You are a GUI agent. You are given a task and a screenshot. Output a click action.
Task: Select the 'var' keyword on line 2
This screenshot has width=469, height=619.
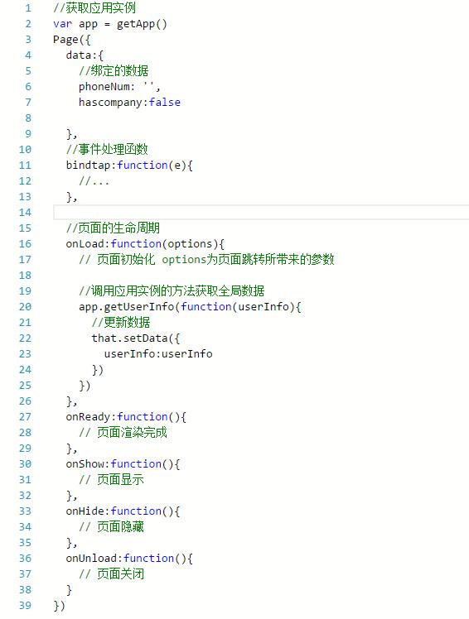62,24
